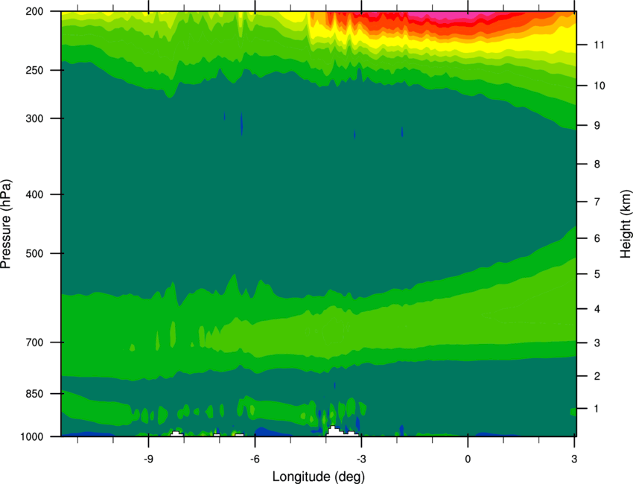Click the -6 longitude tick label

pyautogui.click(x=255, y=459)
